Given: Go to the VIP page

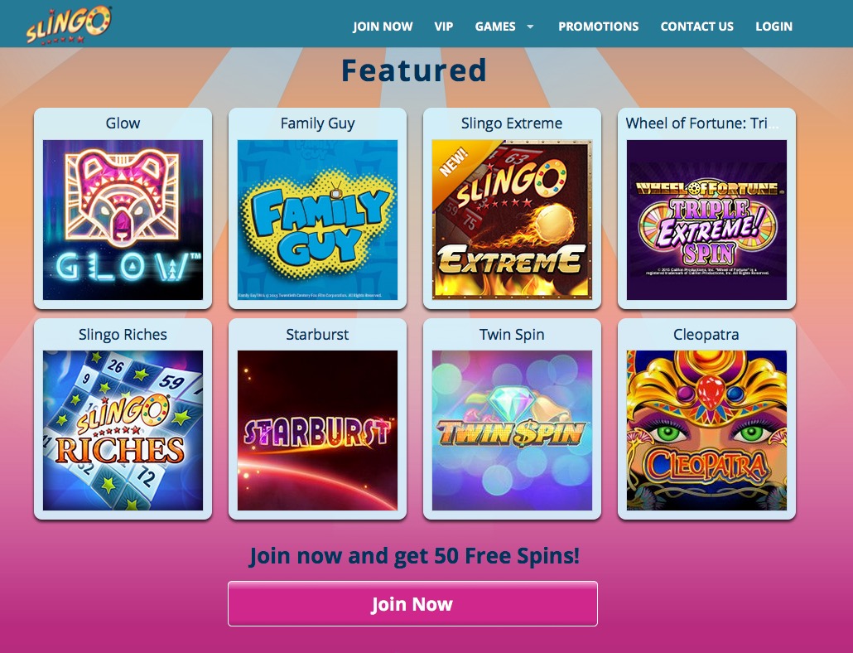Looking at the screenshot, I should click(x=444, y=27).
